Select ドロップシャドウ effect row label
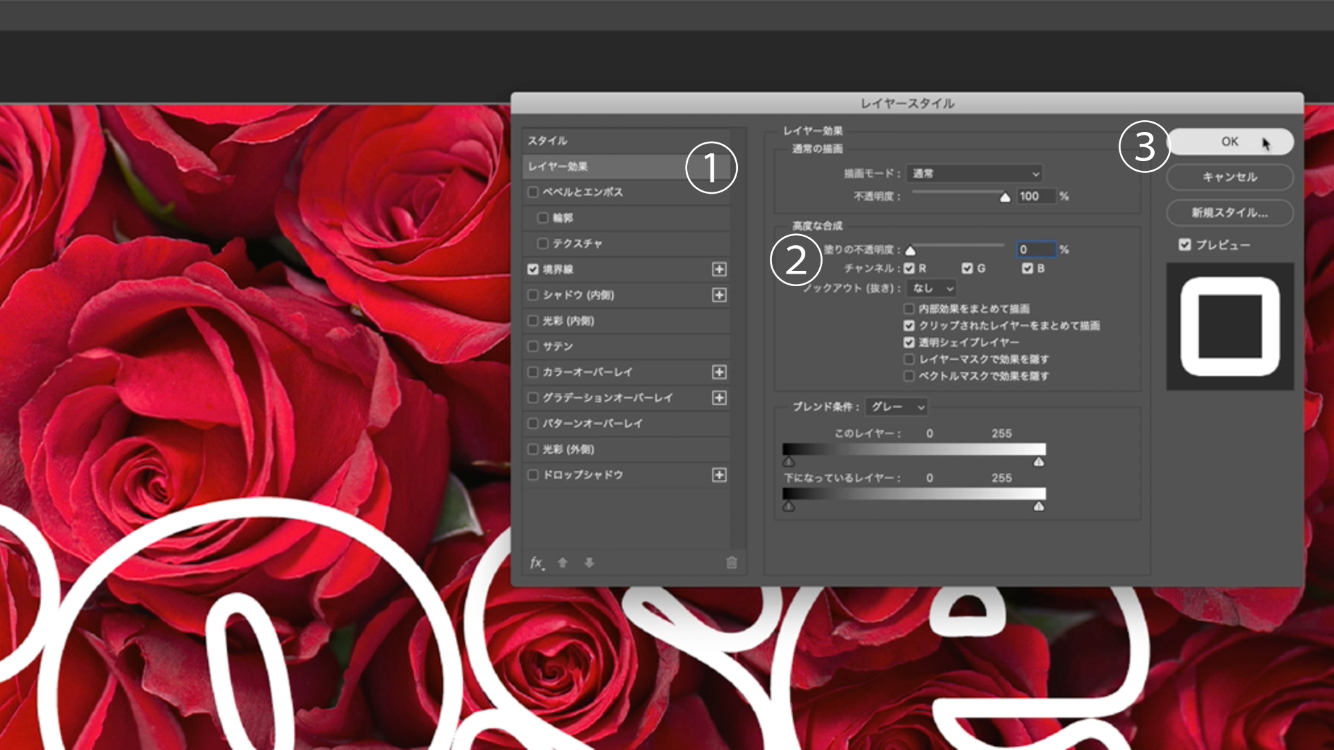 583,475
